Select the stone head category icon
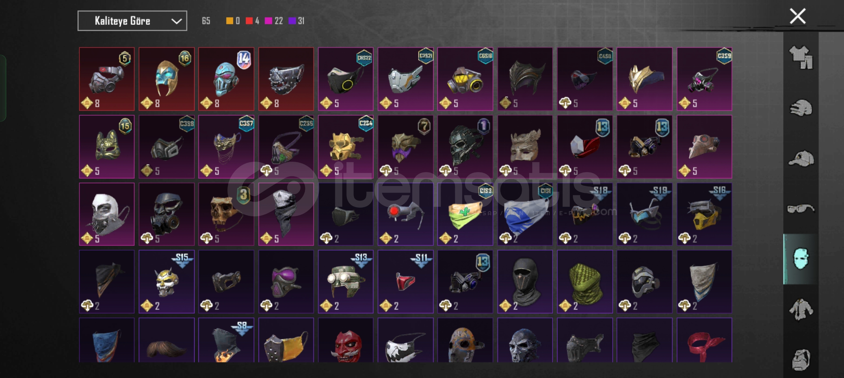The height and width of the screenshot is (378, 844). point(801,359)
